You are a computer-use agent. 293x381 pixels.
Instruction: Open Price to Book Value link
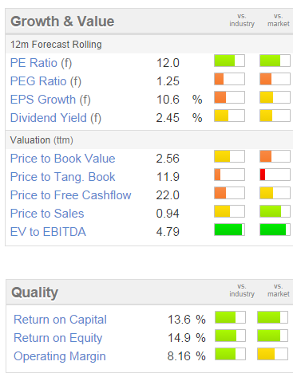62,159
